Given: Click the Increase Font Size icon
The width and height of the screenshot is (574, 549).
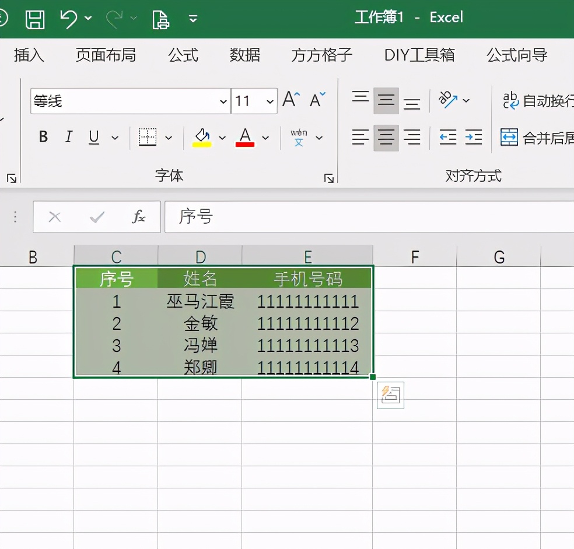Looking at the screenshot, I should pyautogui.click(x=290, y=100).
